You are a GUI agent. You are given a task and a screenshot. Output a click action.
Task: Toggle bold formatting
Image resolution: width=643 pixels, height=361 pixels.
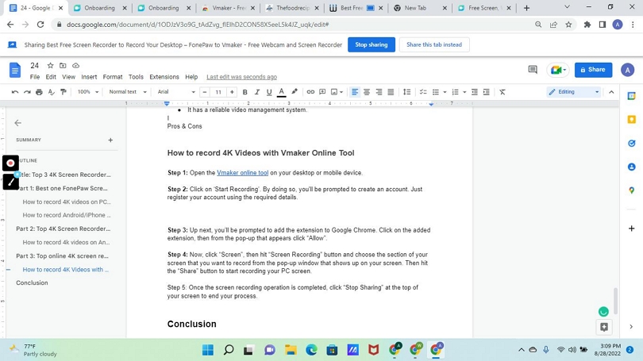tap(244, 92)
